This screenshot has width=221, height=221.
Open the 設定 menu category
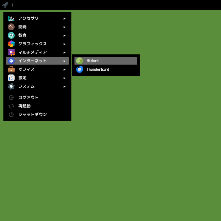tap(37, 78)
